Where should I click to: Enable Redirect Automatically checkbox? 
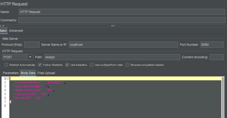click(6, 65)
